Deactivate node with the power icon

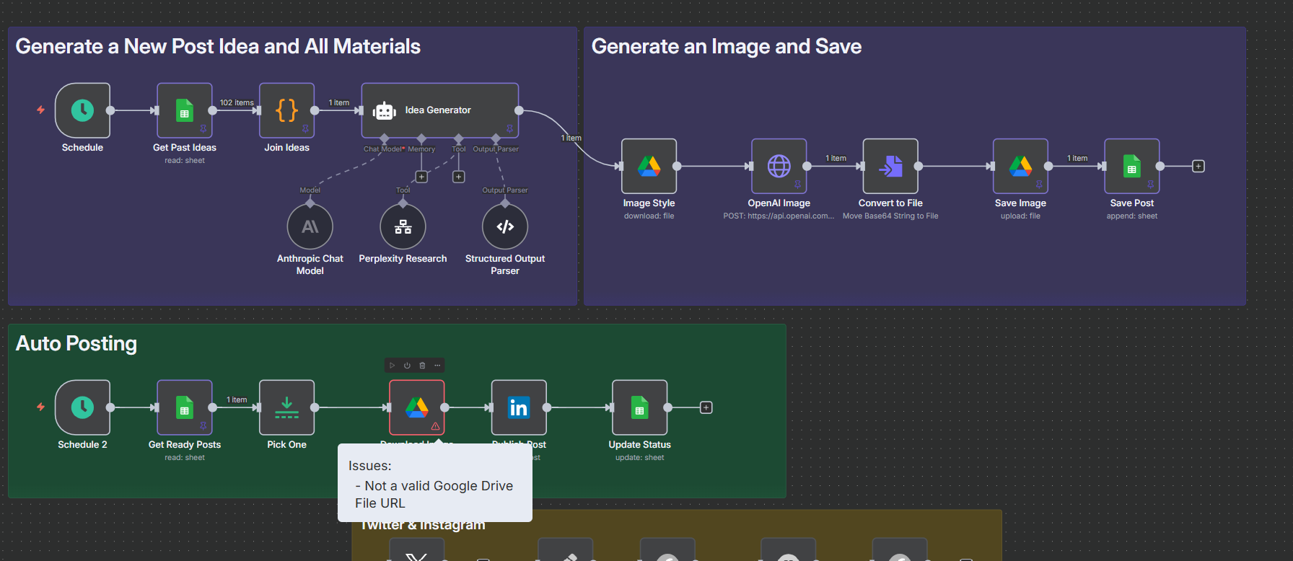pos(407,366)
